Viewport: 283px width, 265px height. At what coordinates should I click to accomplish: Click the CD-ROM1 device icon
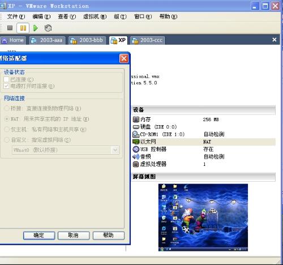click(136, 134)
